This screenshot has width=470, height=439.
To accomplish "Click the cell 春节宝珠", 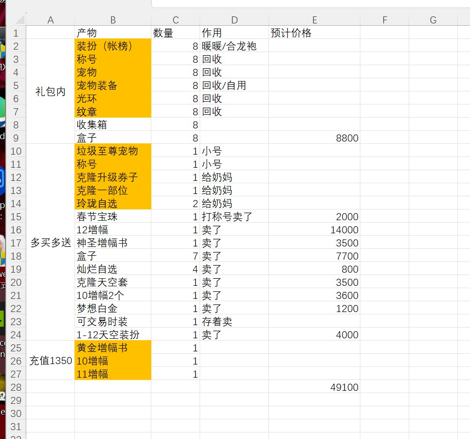I will click(x=113, y=216).
